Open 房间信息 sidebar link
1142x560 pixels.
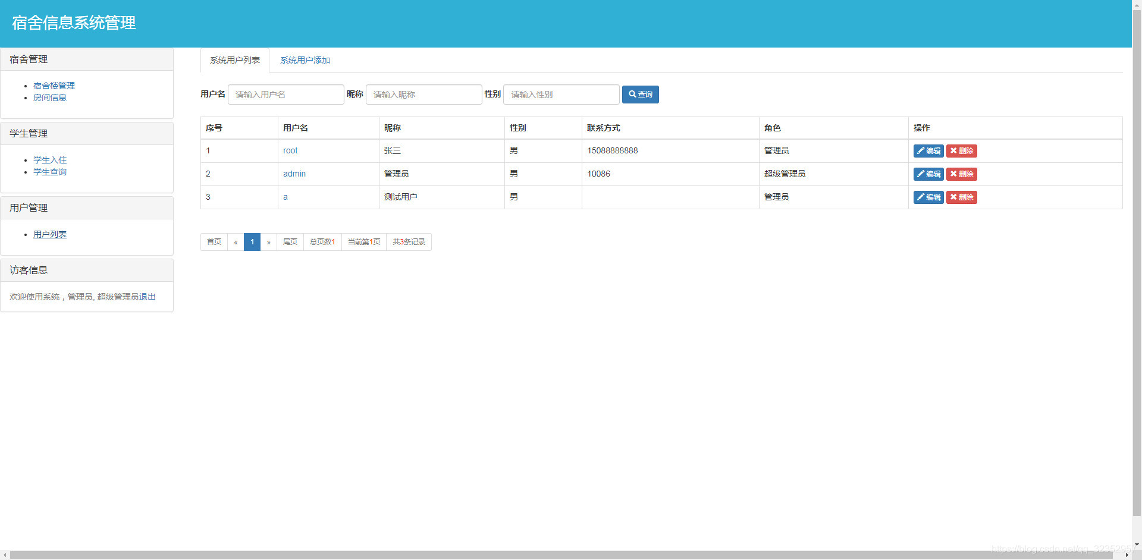coord(50,97)
